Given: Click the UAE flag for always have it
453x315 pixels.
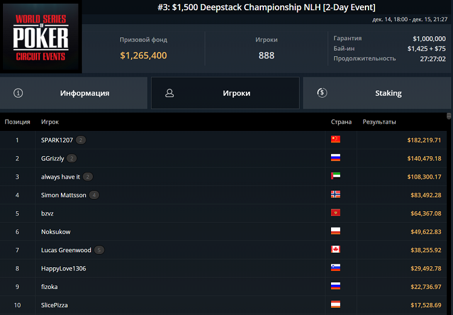Looking at the screenshot, I should (x=336, y=176).
